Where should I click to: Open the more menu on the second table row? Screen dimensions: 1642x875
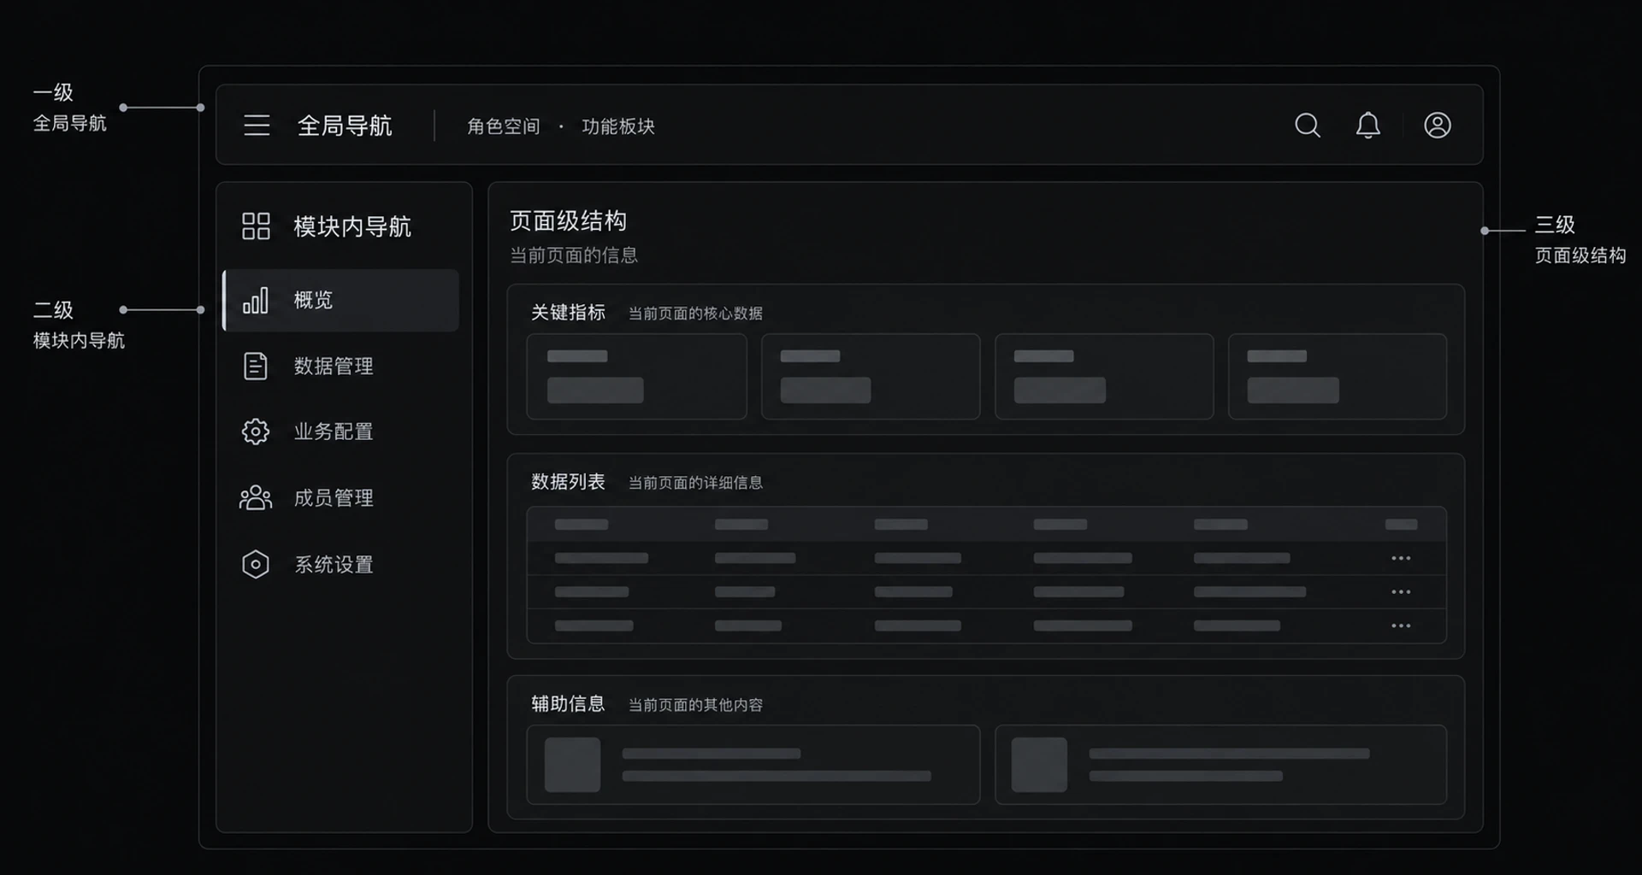[x=1401, y=591]
